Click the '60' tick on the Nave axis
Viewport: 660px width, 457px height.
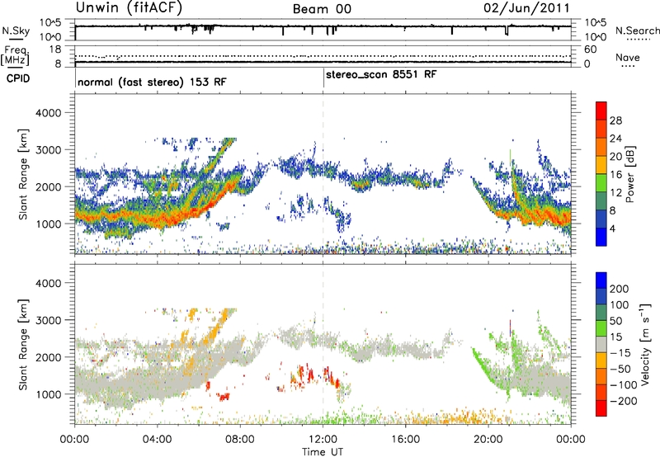590,49
